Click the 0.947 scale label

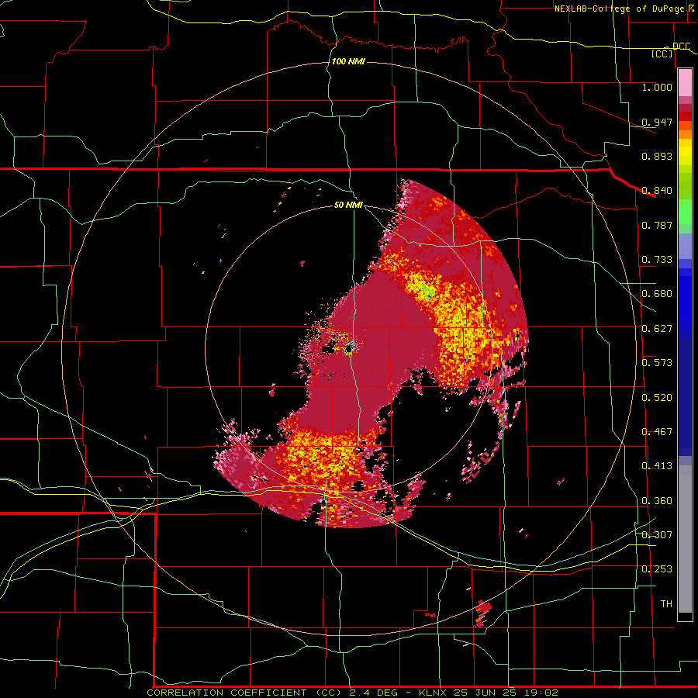point(657,122)
